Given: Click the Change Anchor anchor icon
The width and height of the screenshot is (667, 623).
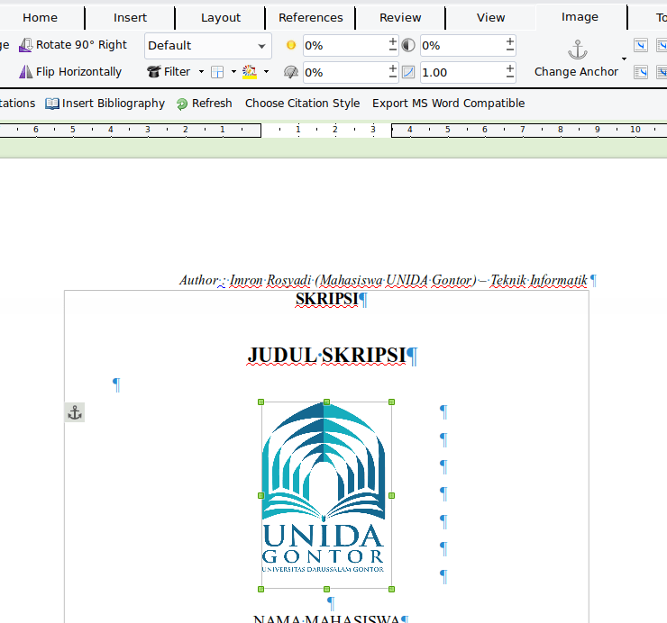Looking at the screenshot, I should coord(577,50).
